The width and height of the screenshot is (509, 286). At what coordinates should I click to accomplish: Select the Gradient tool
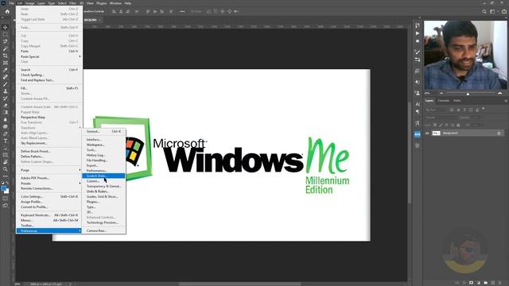(x=6, y=113)
